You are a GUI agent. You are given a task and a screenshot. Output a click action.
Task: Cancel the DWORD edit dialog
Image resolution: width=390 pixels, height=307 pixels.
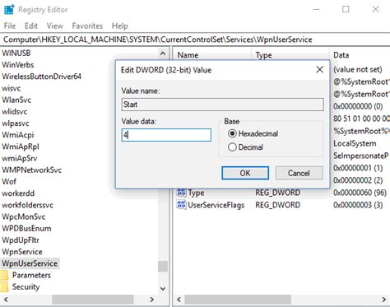[x=299, y=173]
